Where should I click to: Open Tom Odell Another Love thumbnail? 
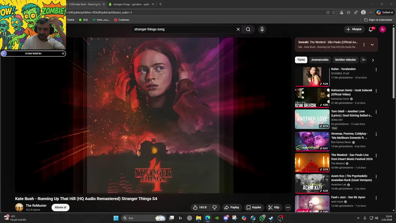coord(312,119)
